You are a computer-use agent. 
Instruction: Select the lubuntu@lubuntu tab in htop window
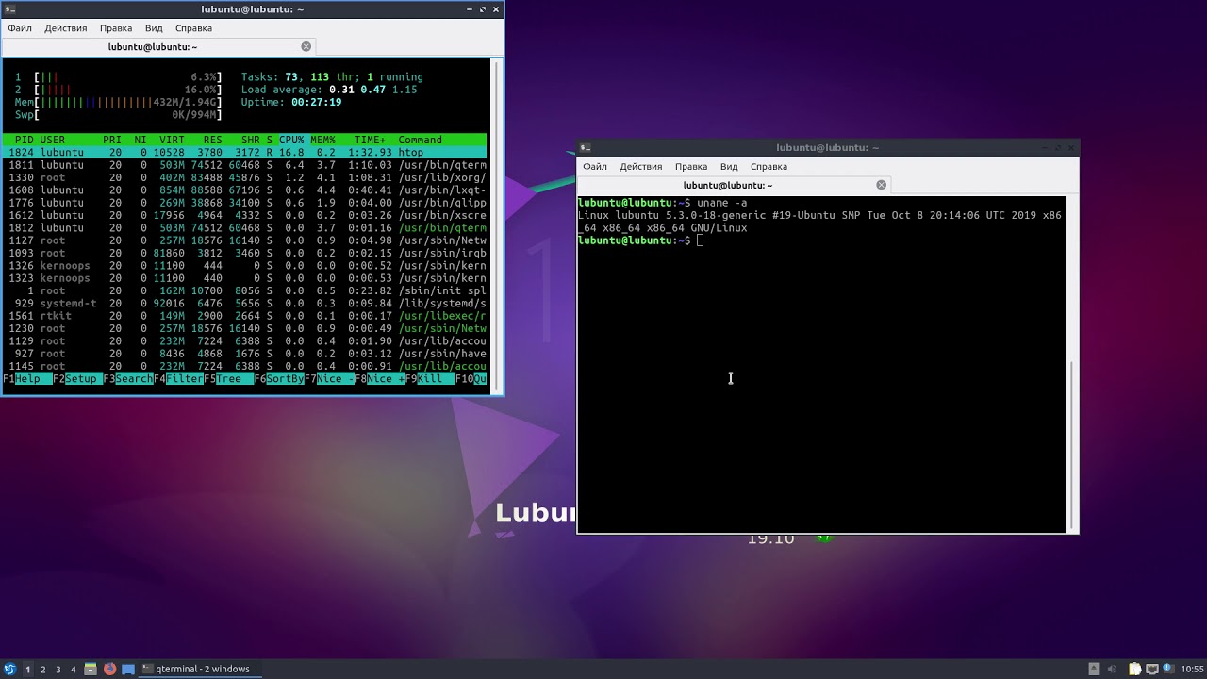(158, 46)
